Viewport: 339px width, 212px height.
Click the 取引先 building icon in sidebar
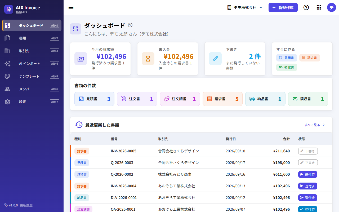[7, 51]
